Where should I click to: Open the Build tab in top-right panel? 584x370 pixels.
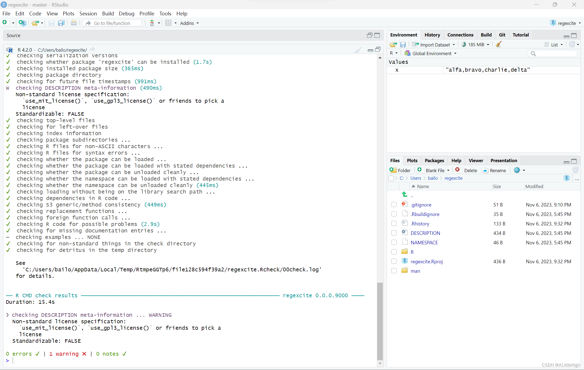(486, 35)
